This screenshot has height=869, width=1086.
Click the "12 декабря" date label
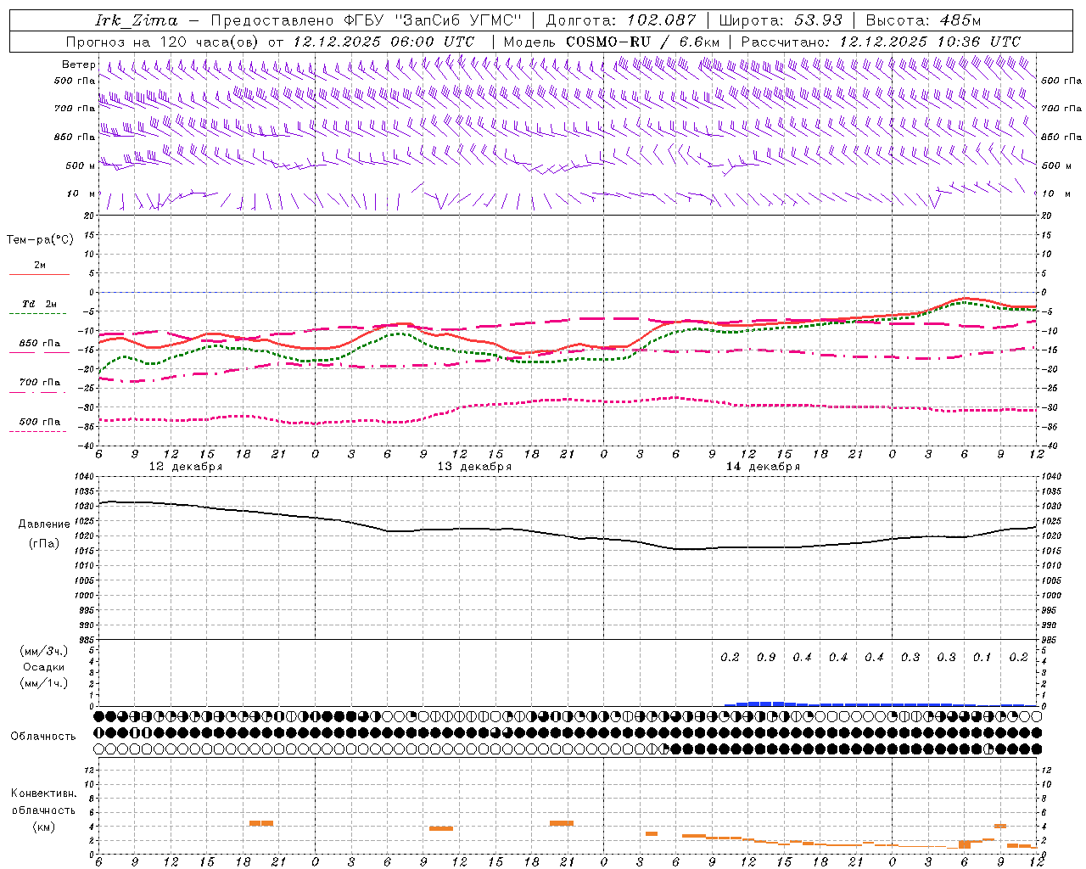186,467
